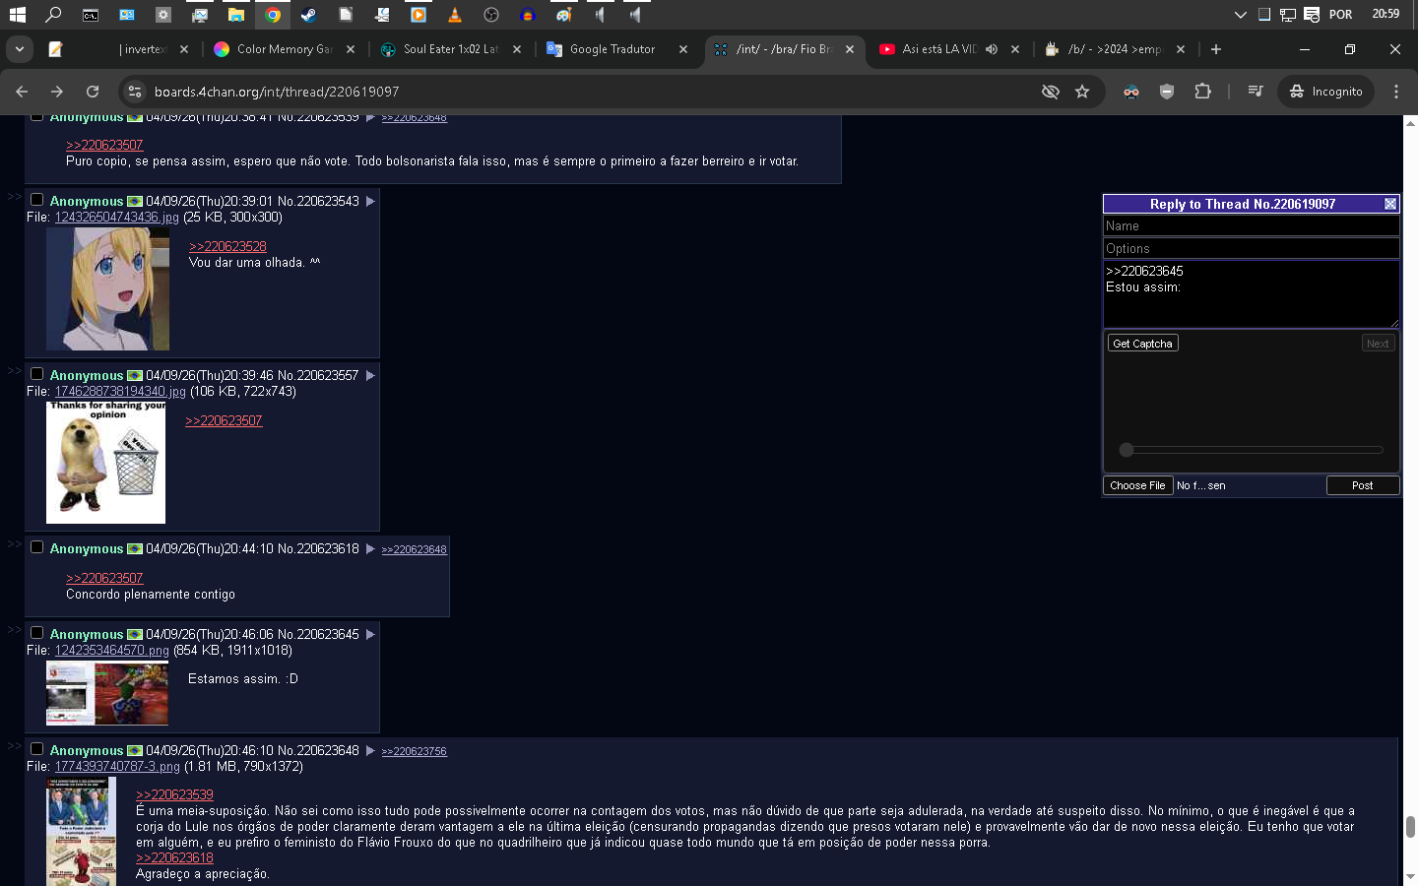Hide post 220623645 using its side arrows
Viewport: 1418px width, 886px height.
point(14,630)
